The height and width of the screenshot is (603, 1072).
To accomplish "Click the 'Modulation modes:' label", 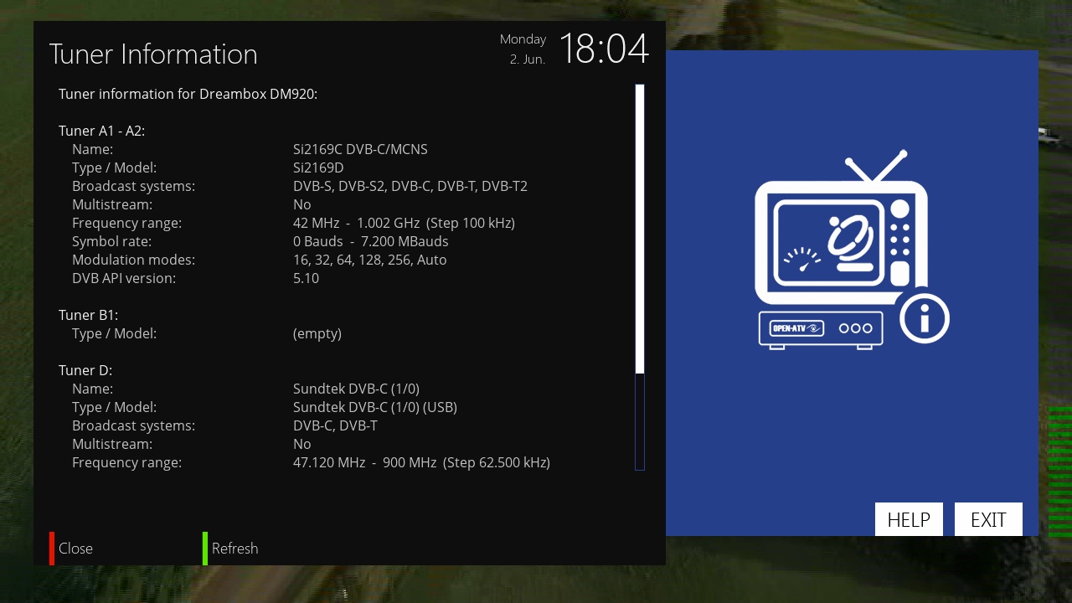I will (133, 260).
